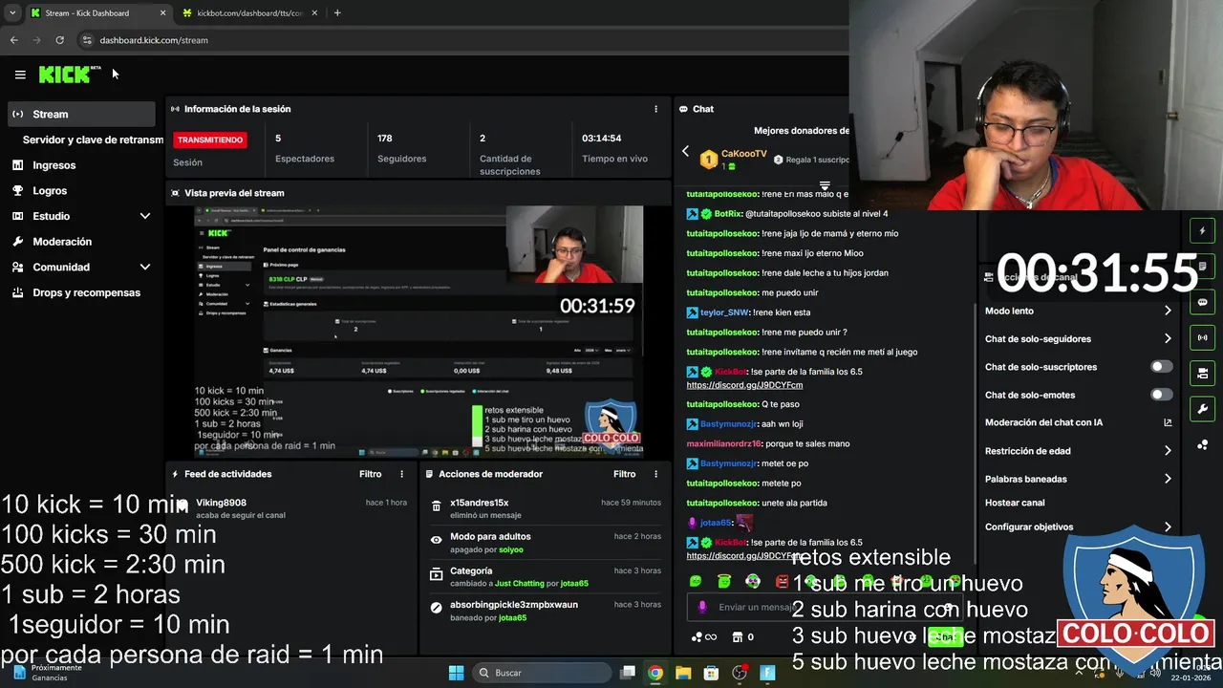Close the Stream - Kick Dashboard tab
Viewport: 1223px width, 688px height.
pos(162,12)
